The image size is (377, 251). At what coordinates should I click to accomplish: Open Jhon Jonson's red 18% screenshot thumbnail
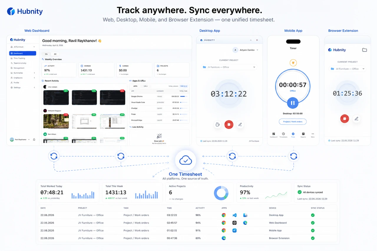pos(112,97)
